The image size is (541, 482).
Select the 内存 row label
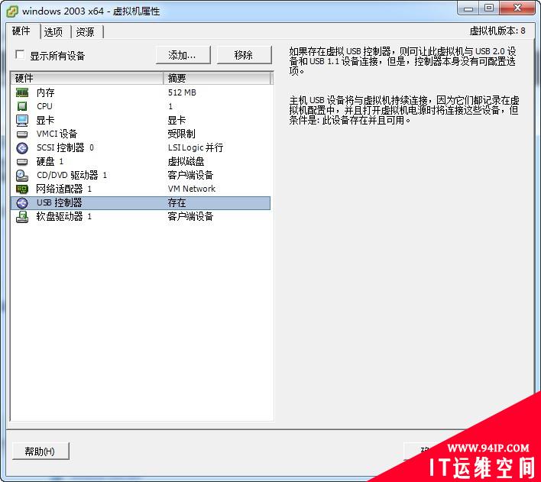(x=46, y=92)
